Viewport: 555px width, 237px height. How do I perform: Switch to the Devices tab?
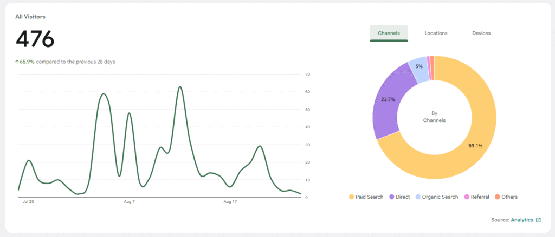coord(481,33)
